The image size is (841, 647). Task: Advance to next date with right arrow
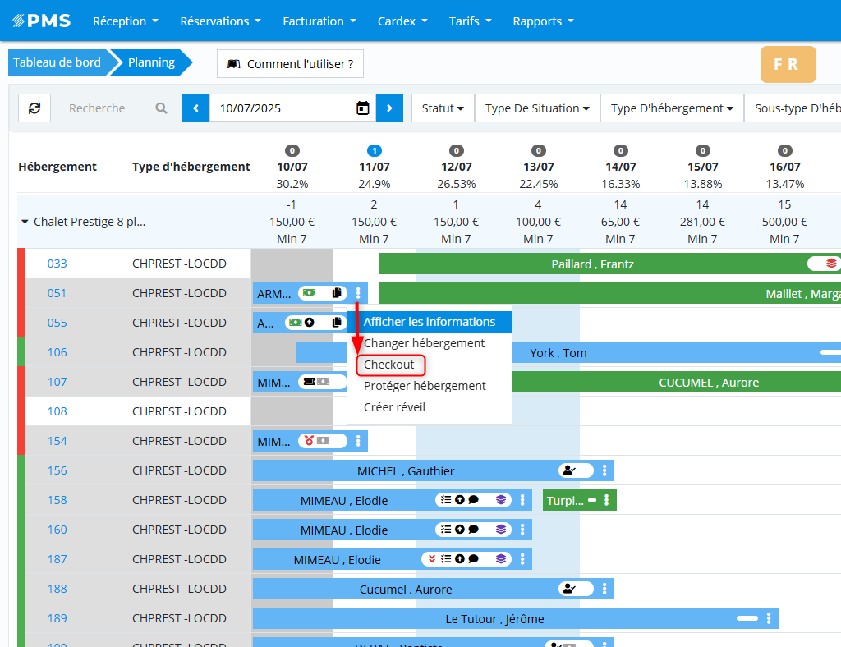coord(390,108)
